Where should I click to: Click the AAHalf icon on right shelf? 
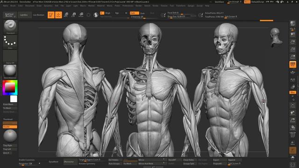(x=293, y=56)
